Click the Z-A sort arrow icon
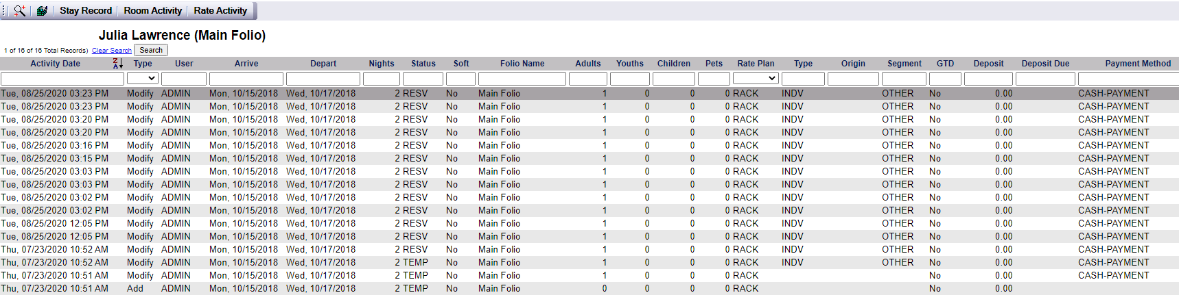The width and height of the screenshot is (1179, 308). [118, 63]
